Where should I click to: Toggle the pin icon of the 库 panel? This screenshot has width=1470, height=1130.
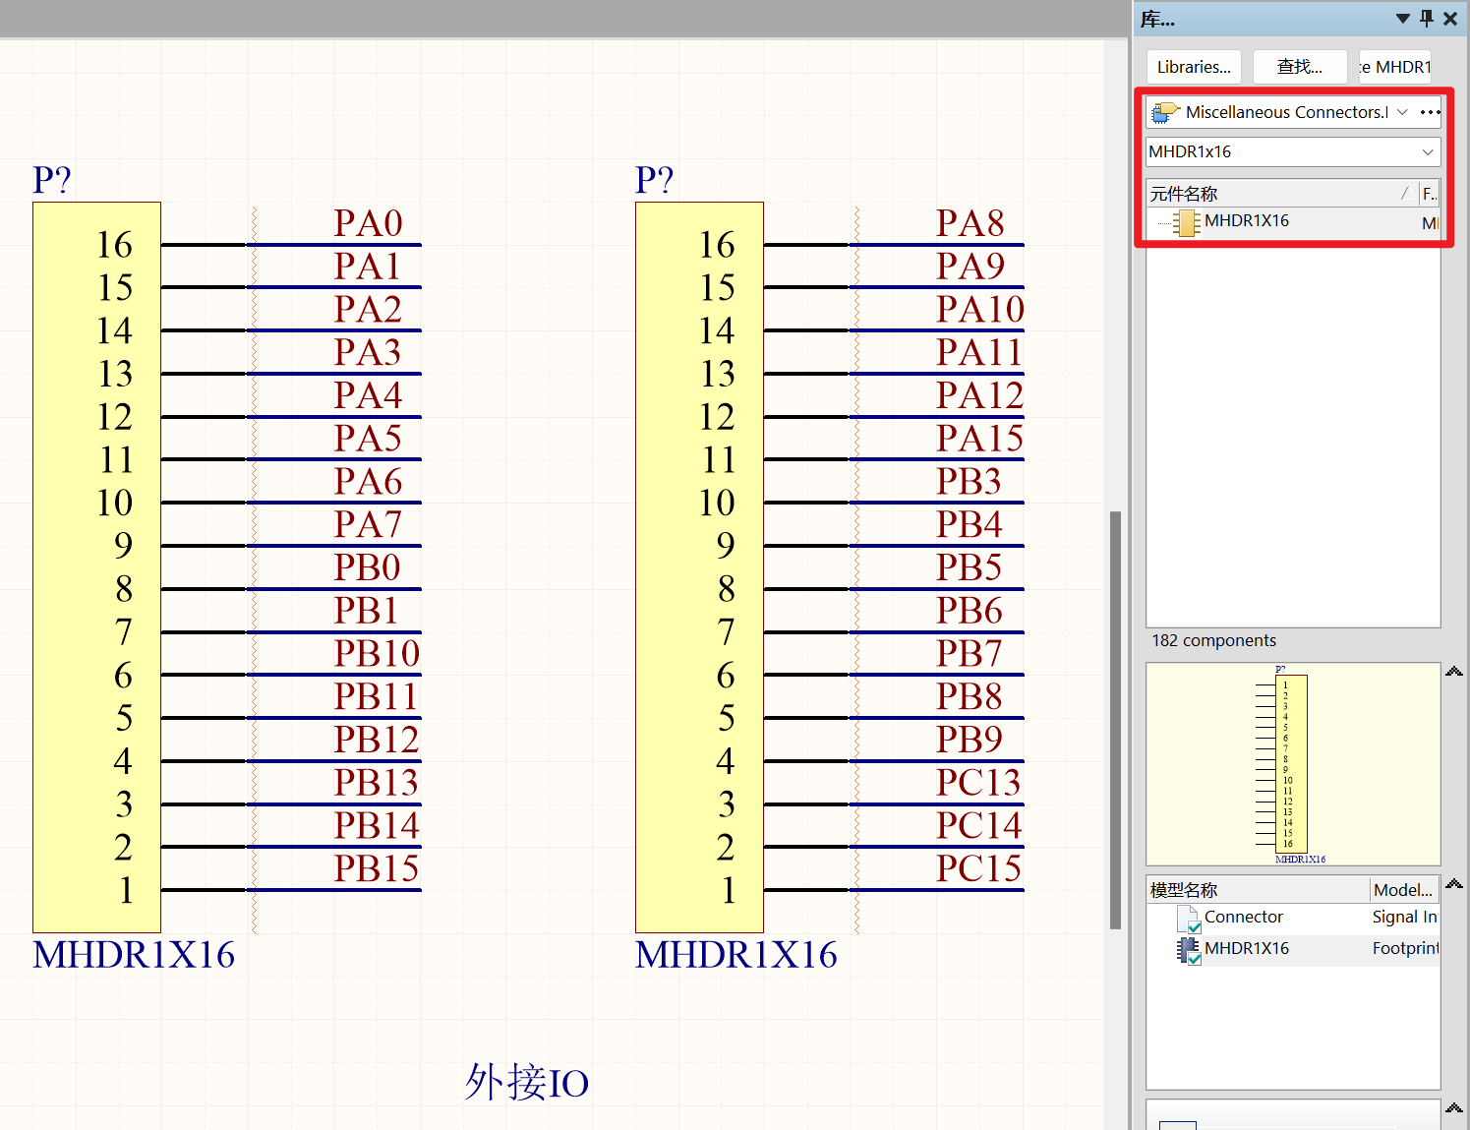pos(1427,19)
